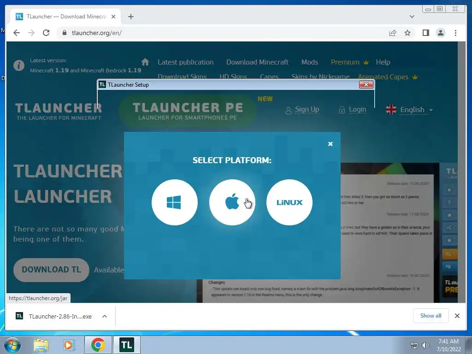Choose the Windows platform icon
472x354 pixels.
pos(175,202)
